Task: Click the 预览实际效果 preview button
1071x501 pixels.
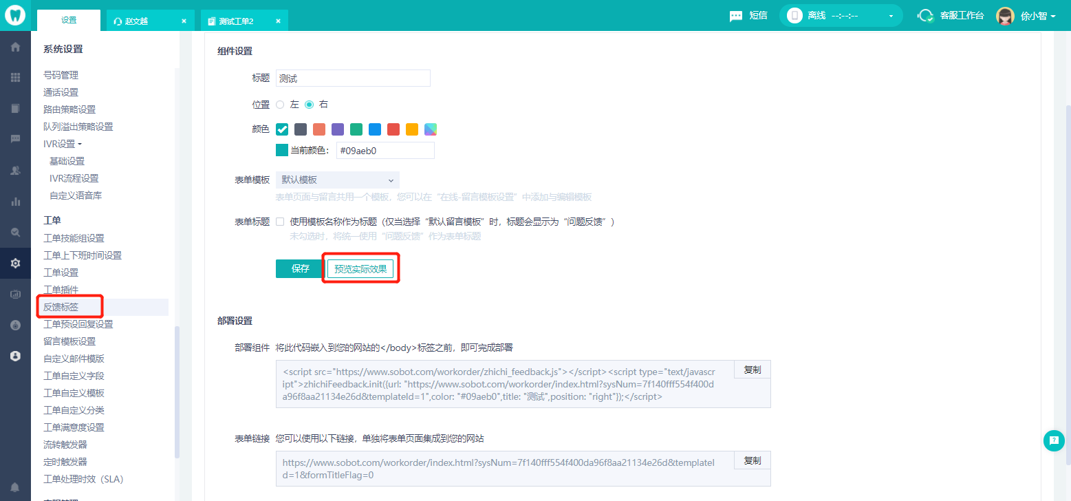Action: (360, 268)
